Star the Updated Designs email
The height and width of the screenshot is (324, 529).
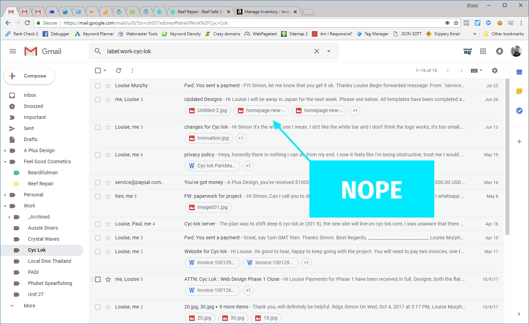(x=108, y=99)
